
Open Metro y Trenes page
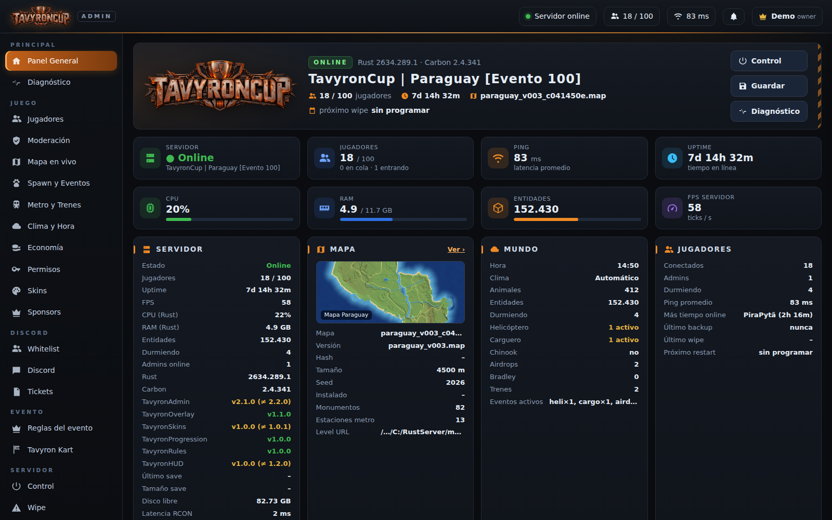(x=61, y=205)
